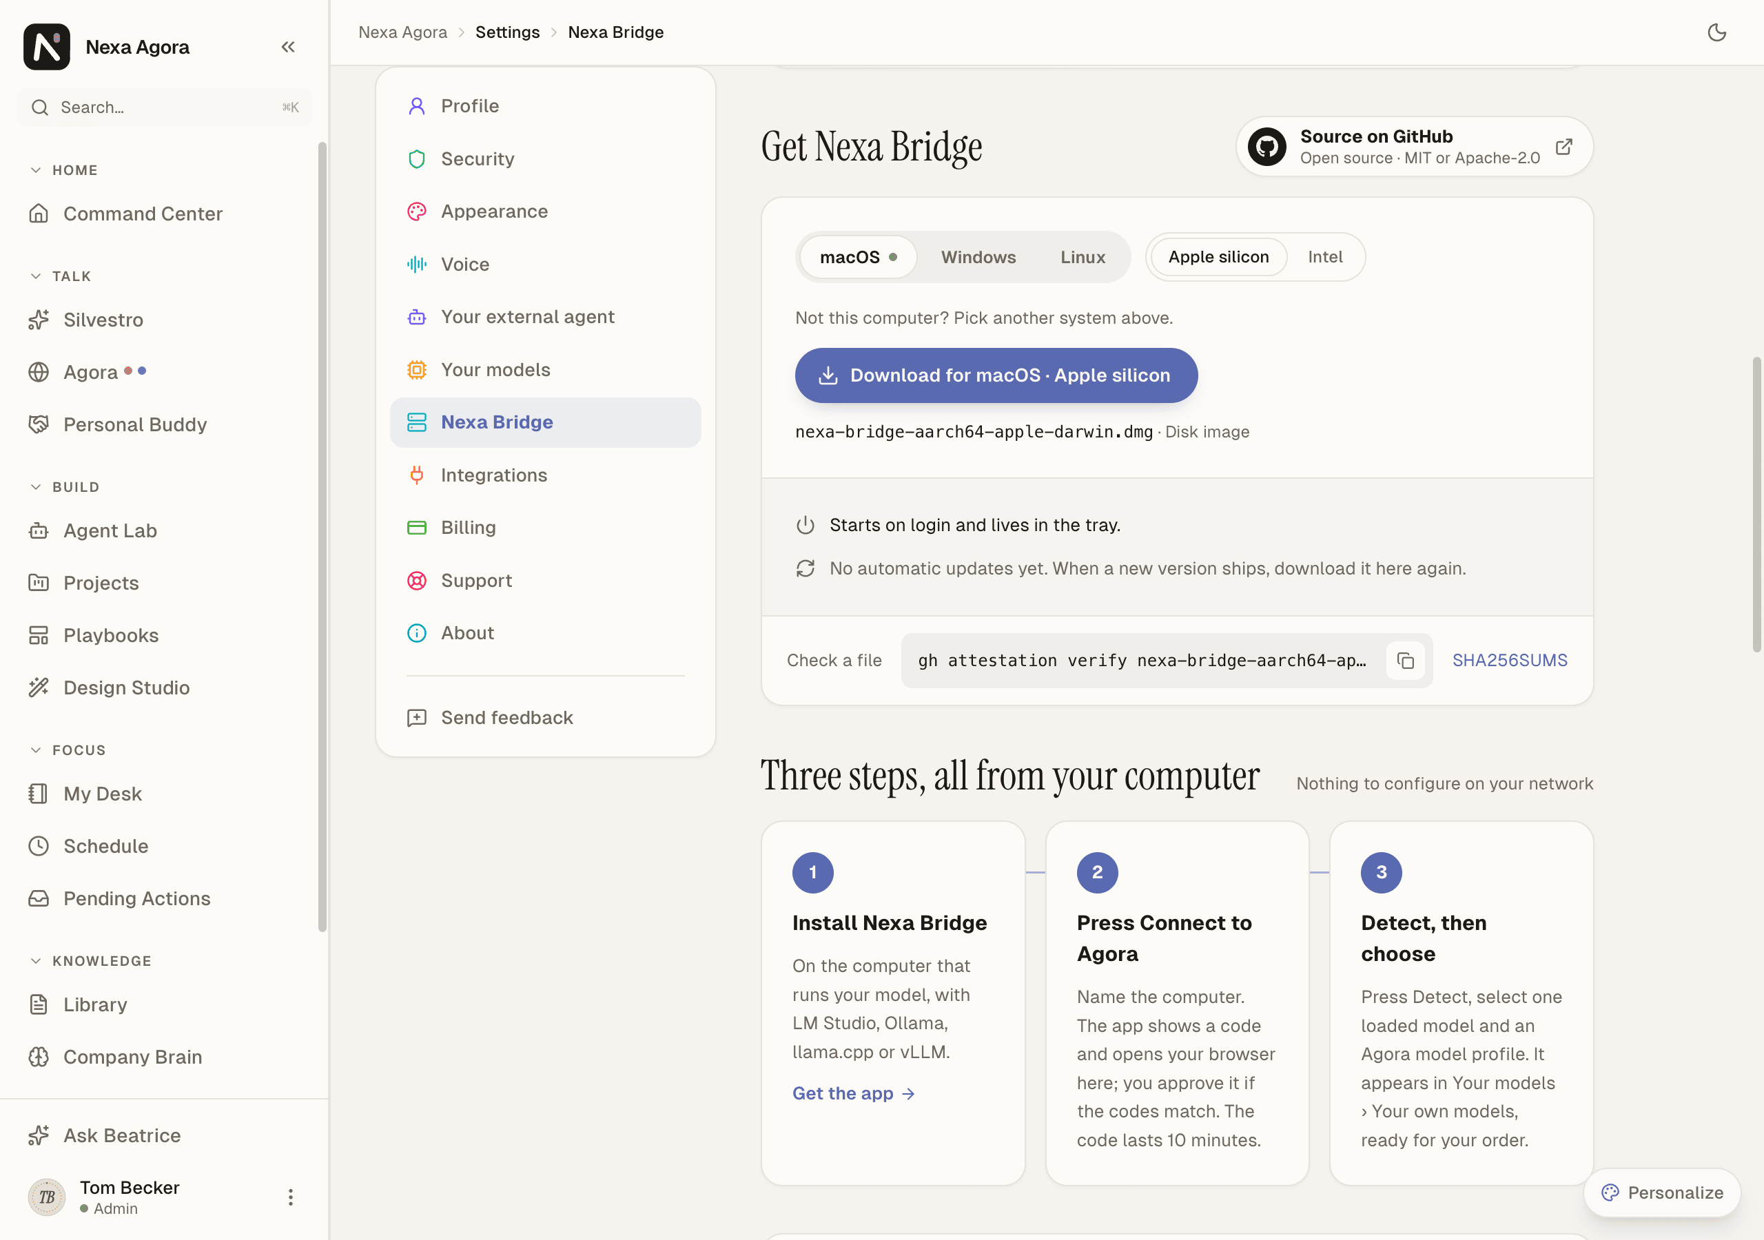
Task: Open the SHA256SUMS link
Action: coord(1509,661)
